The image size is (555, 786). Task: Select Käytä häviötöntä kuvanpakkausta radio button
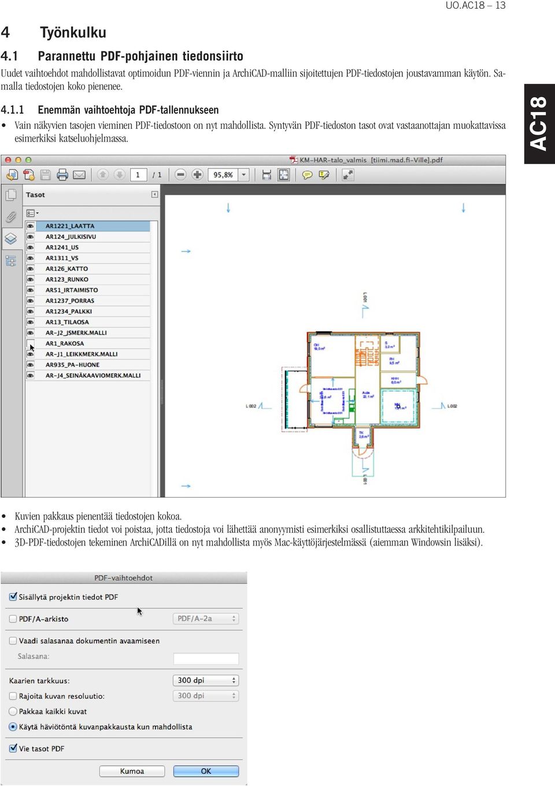tap(13, 726)
